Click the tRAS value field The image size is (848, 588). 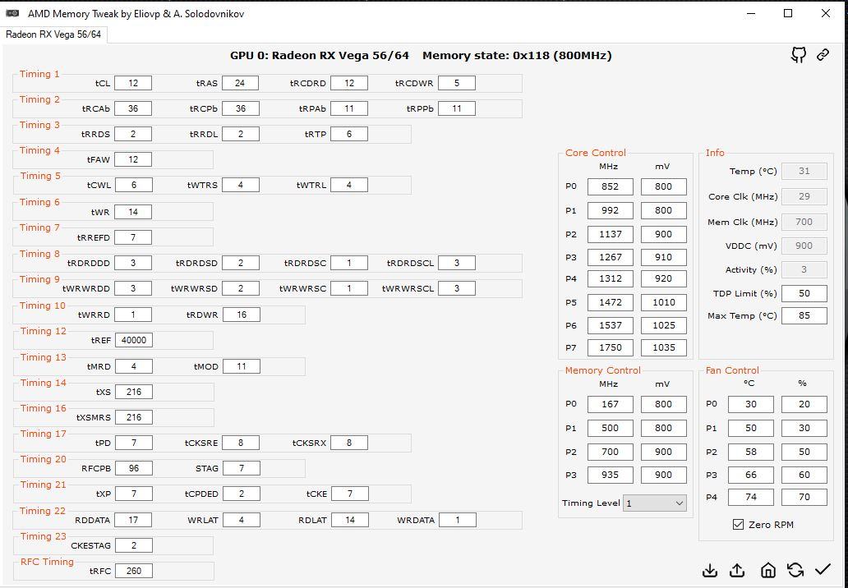click(x=240, y=83)
